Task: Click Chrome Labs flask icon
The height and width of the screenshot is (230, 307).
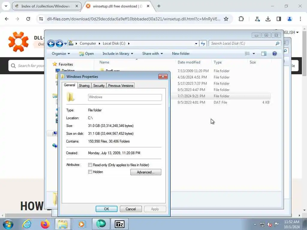Action: [x=257, y=19]
